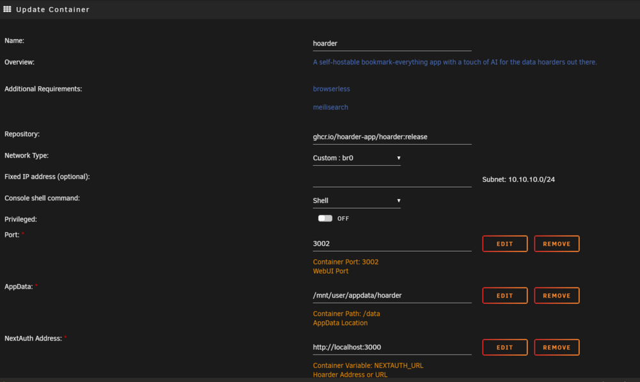Click the WebUI Port description
The height and width of the screenshot is (382, 640).
point(331,271)
